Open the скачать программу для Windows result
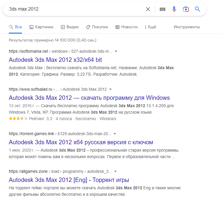The image size is (222, 199). (x=89, y=98)
